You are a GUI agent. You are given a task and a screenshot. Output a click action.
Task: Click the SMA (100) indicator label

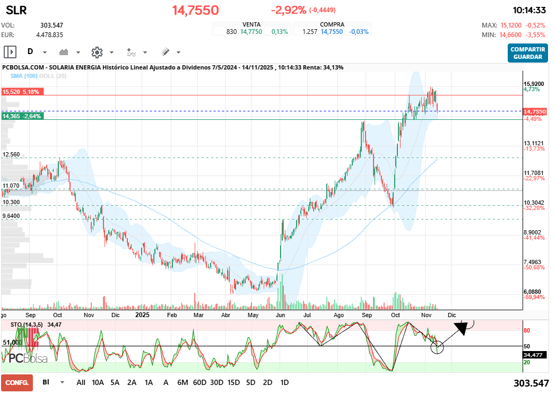click(x=24, y=76)
